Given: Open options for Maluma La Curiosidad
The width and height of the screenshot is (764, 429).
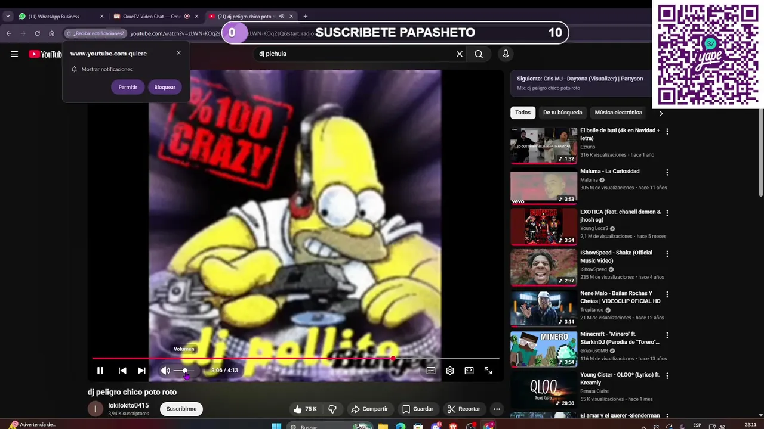Looking at the screenshot, I should [667, 172].
